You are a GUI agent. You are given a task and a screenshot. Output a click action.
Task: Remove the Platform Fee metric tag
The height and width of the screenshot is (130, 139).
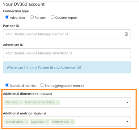pyautogui.click(x=72, y=122)
